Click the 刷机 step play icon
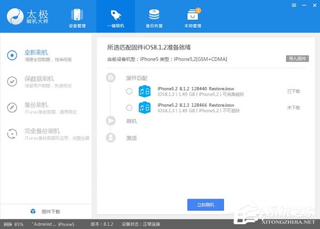The image size is (320, 229). tap(111, 121)
